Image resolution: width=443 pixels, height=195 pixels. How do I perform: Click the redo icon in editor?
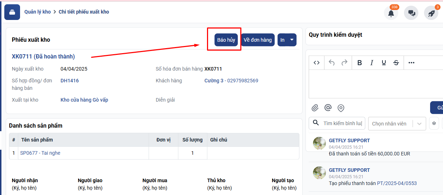point(344,63)
